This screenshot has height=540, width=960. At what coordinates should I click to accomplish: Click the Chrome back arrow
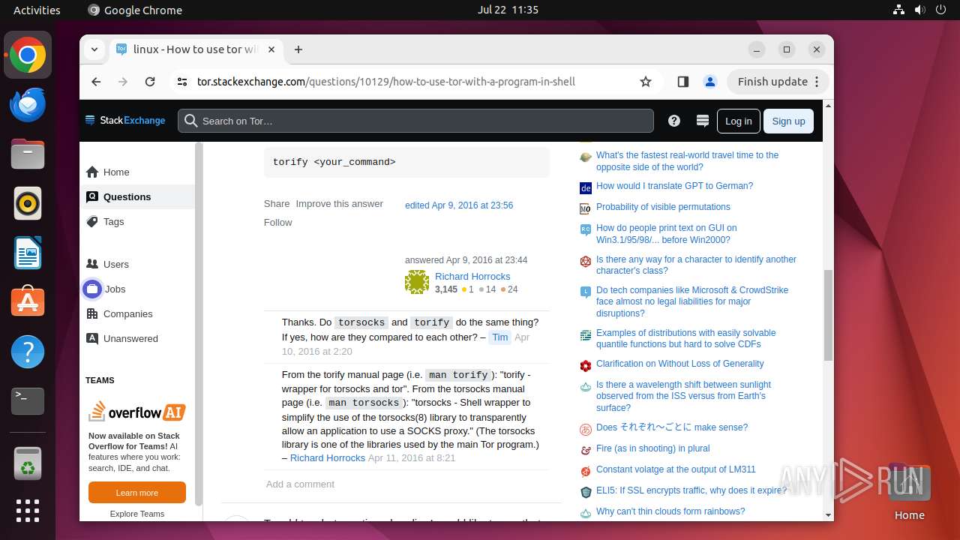pyautogui.click(x=96, y=82)
